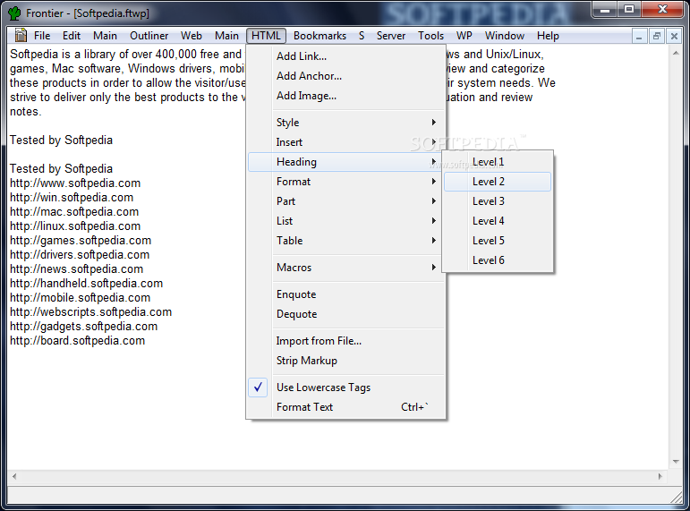Viewport: 690px width, 511px height.
Task: Click the http://games.softpedia.com line
Action: coord(81,241)
